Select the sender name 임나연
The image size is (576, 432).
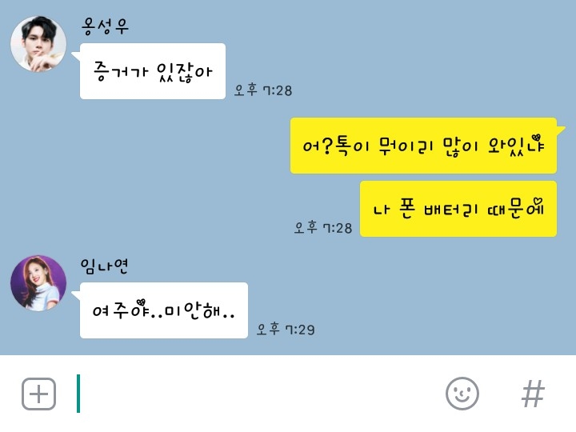click(x=104, y=266)
